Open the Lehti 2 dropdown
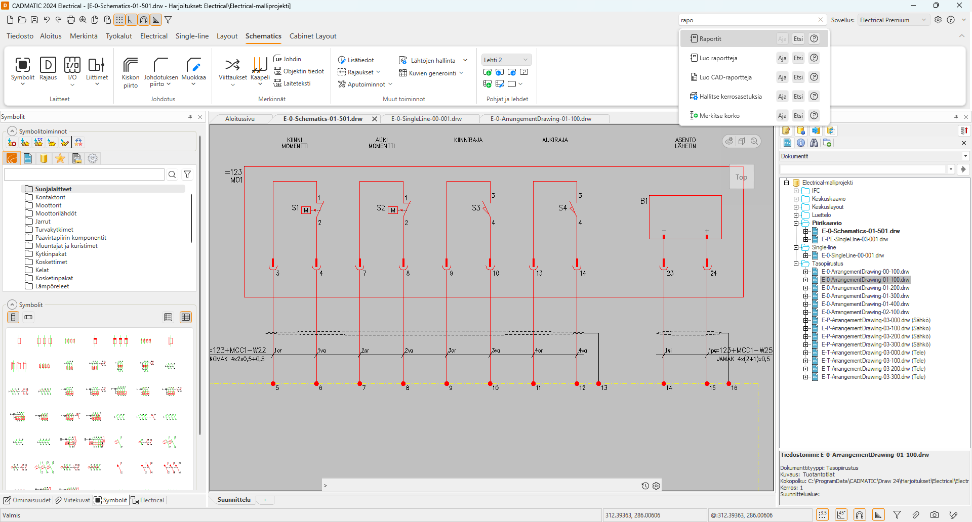 tap(506, 60)
